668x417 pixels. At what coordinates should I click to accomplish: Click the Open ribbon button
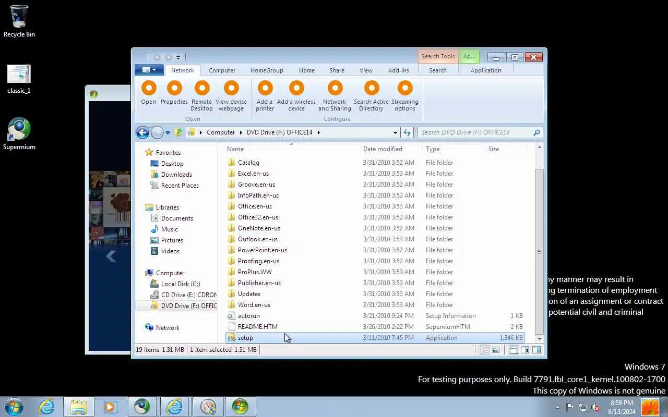[149, 93]
